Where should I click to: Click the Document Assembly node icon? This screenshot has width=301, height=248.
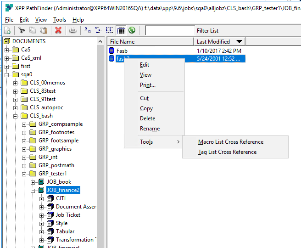click(x=50, y=207)
